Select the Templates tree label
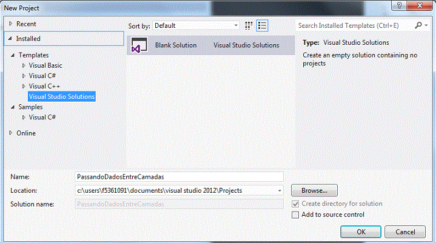 pyautogui.click(x=33, y=55)
